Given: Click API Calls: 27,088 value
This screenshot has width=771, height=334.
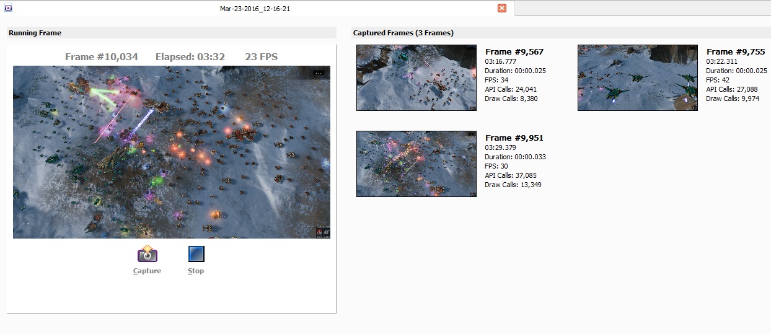Looking at the screenshot, I should [x=732, y=89].
